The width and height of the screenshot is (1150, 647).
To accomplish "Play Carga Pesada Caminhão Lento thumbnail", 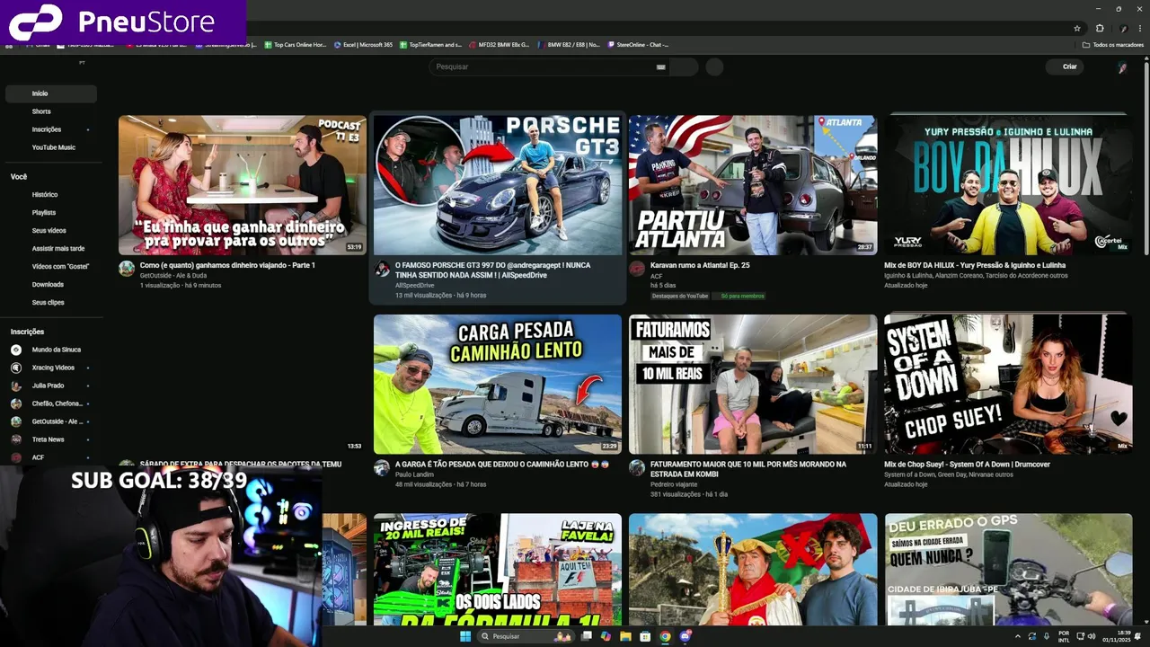I will tap(498, 384).
